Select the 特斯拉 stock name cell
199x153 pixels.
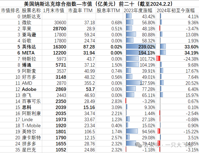(29, 59)
